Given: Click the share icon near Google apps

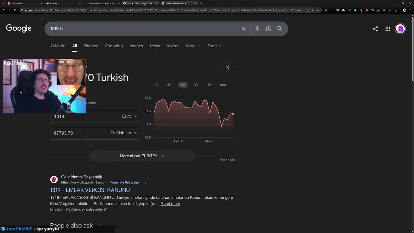Looking at the screenshot, I should (375, 29).
